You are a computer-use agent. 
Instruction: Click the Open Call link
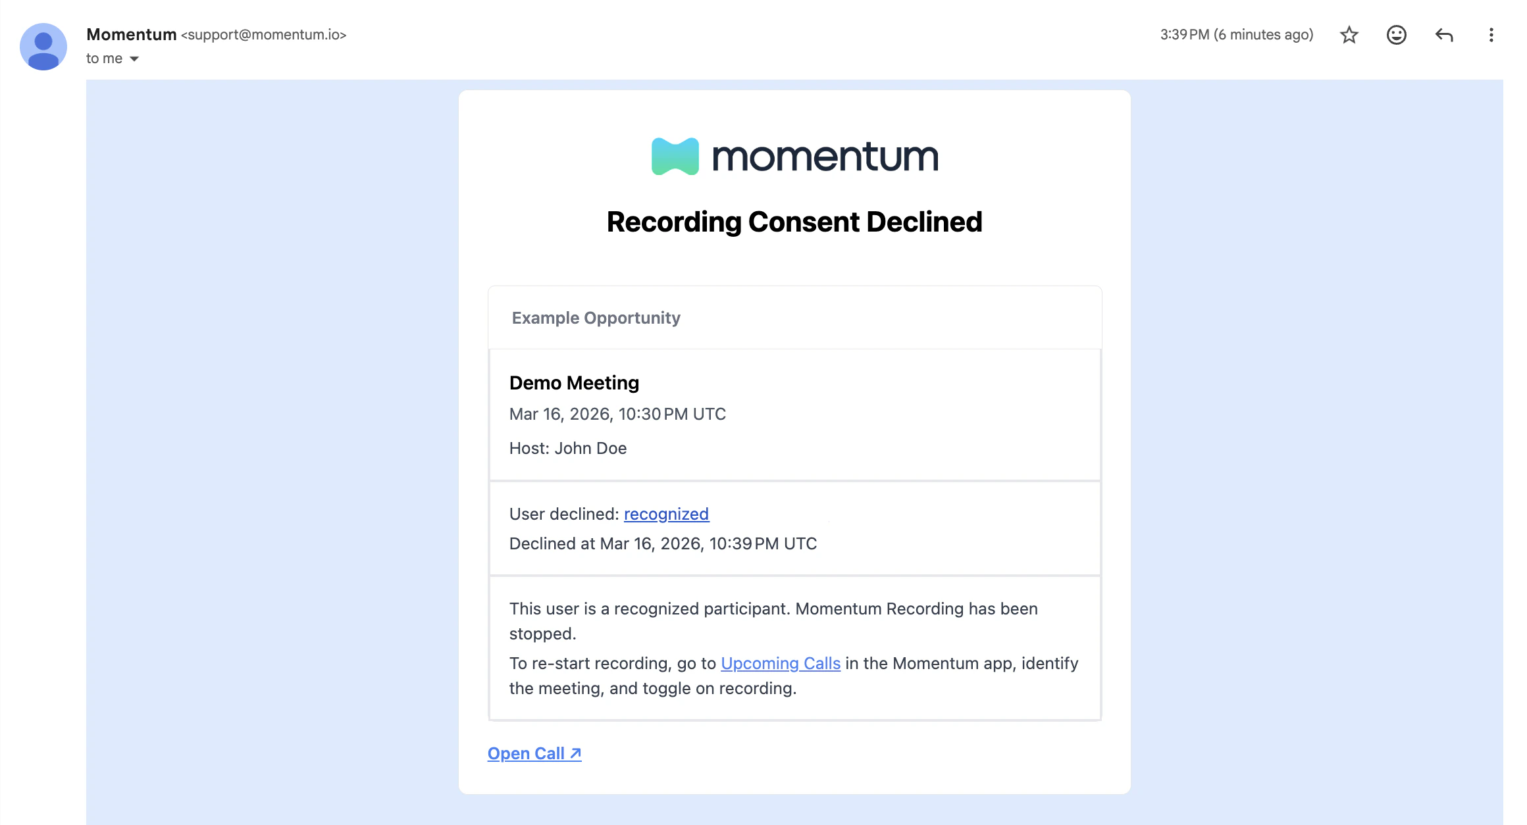coord(526,753)
